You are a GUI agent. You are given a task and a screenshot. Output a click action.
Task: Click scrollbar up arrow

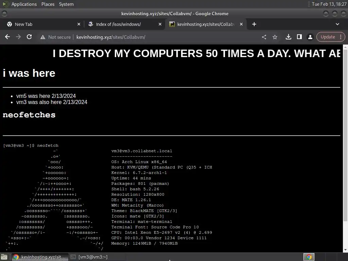click(345, 47)
